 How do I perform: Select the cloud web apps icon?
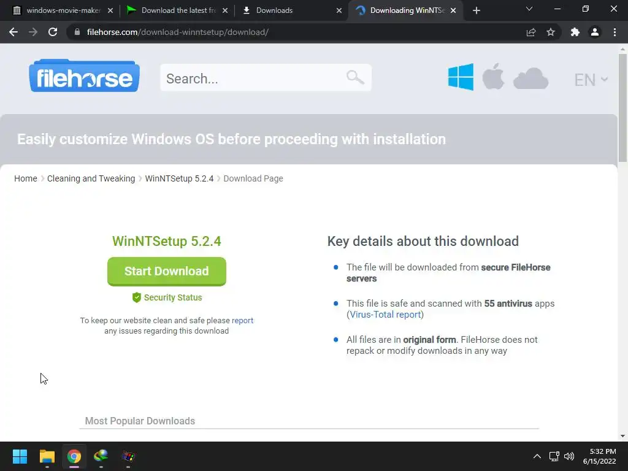[530, 78]
